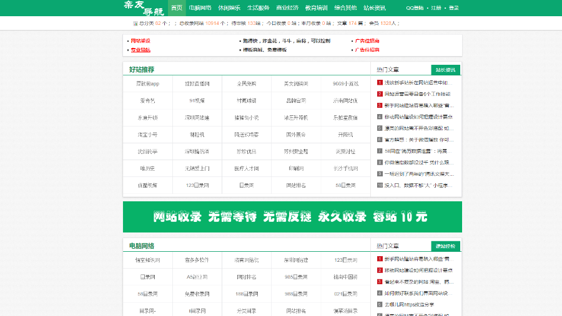Open the 跑得快，炸金花 promo link
The height and width of the screenshot is (316, 562).
[x=287, y=41]
